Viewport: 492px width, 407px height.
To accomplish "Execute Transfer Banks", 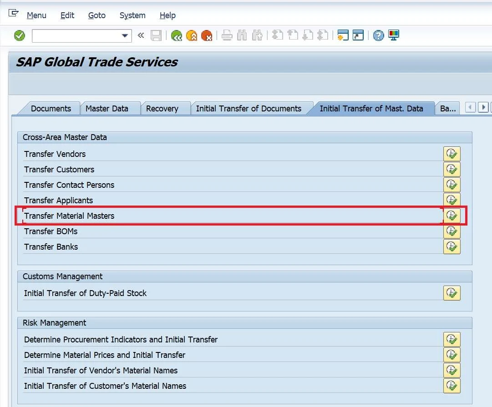I will [451, 246].
